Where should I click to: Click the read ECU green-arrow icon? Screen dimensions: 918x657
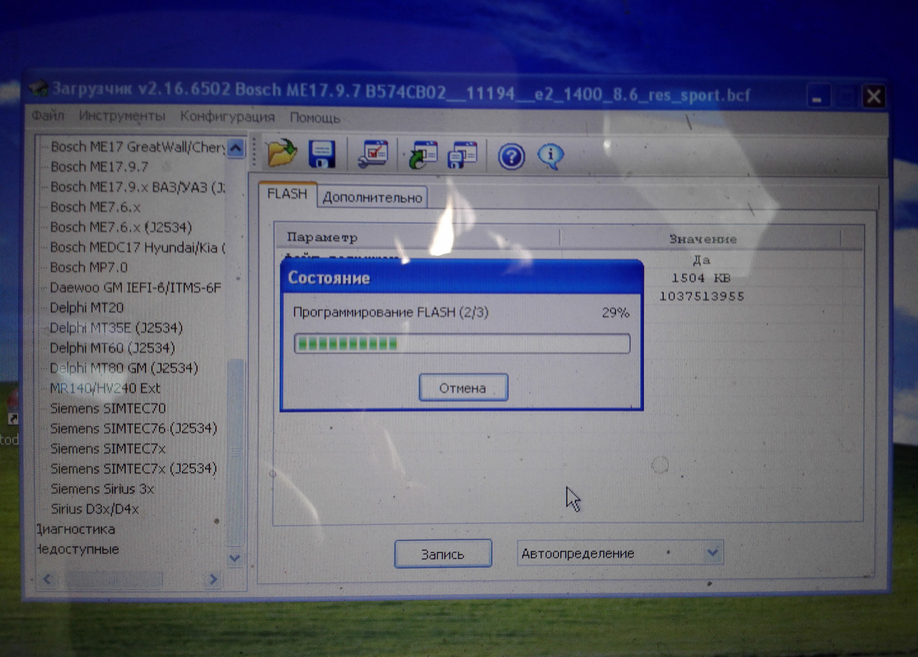[423, 155]
